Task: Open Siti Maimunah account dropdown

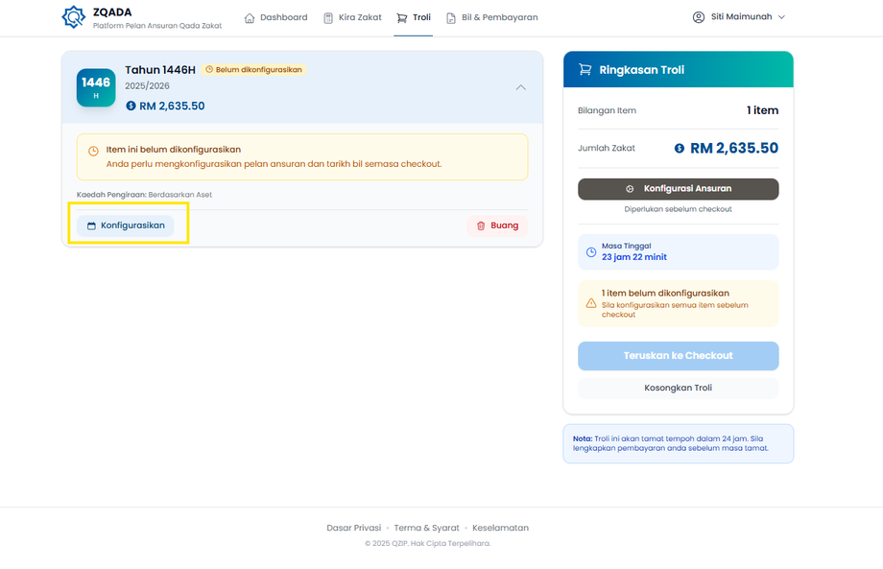Action: click(738, 17)
